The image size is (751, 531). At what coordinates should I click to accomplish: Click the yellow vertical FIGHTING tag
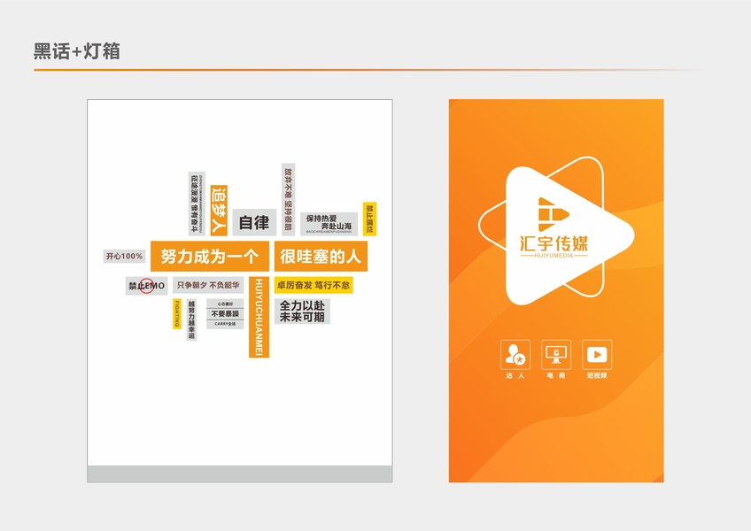pos(177,313)
